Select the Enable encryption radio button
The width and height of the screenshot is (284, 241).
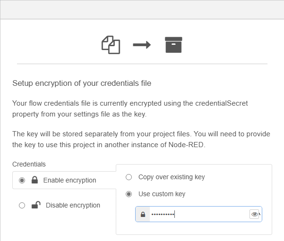22,180
